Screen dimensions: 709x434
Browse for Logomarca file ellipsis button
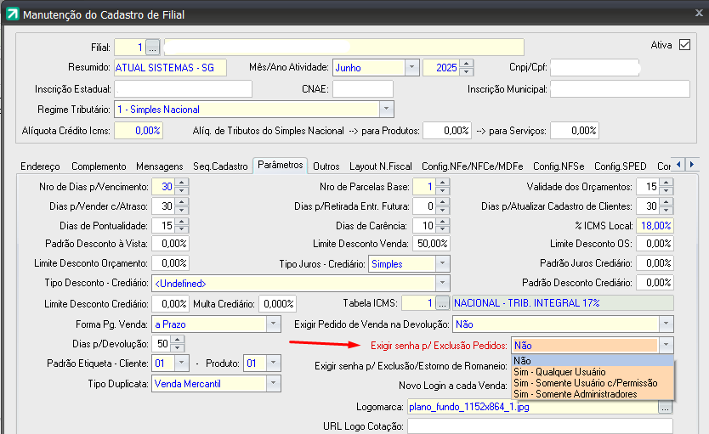click(665, 408)
